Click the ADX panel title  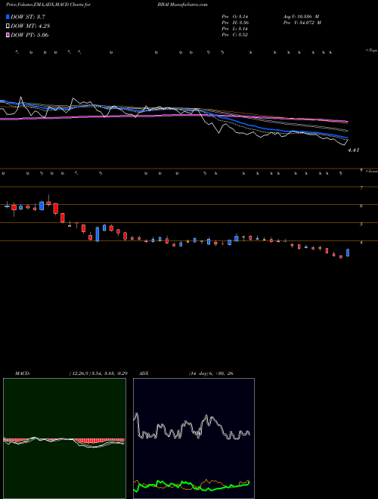[x=144, y=373]
